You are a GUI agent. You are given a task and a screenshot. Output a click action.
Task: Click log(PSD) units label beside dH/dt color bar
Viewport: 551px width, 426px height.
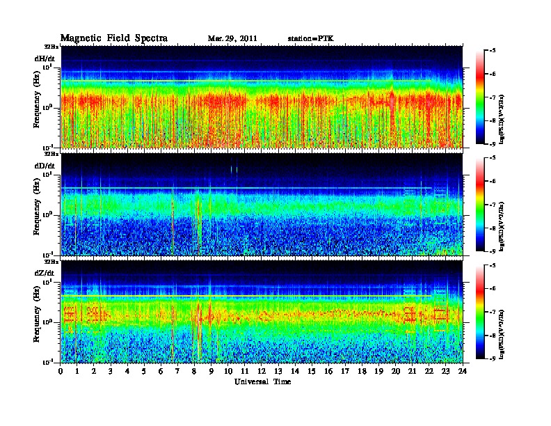pos(502,120)
